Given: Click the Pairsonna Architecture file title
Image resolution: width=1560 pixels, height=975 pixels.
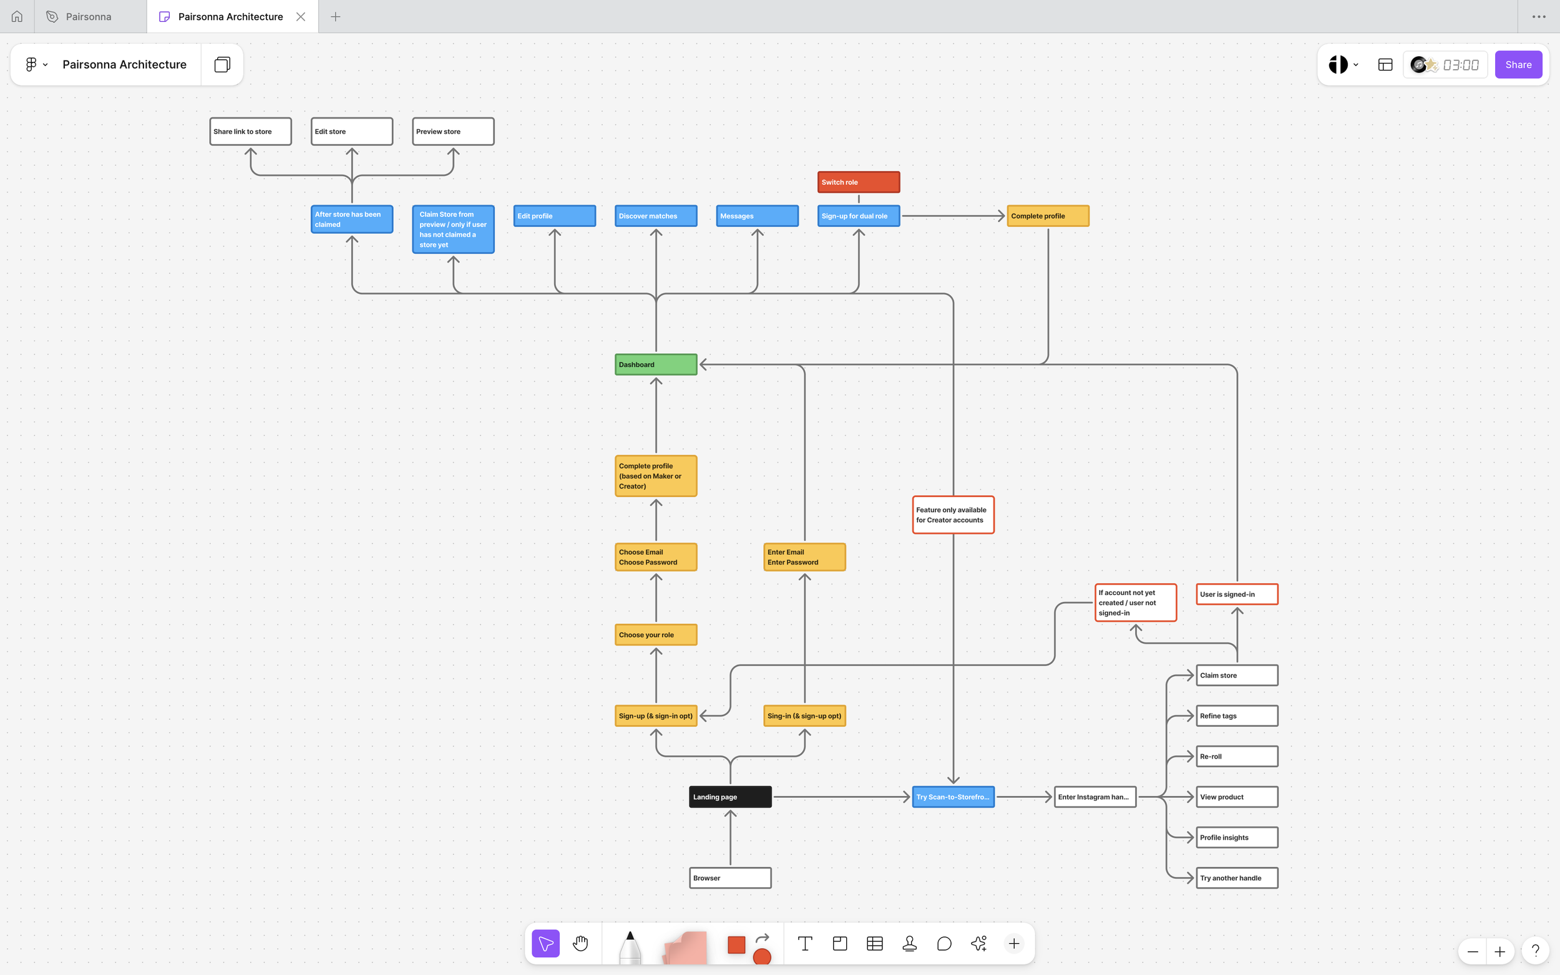Looking at the screenshot, I should click(124, 64).
